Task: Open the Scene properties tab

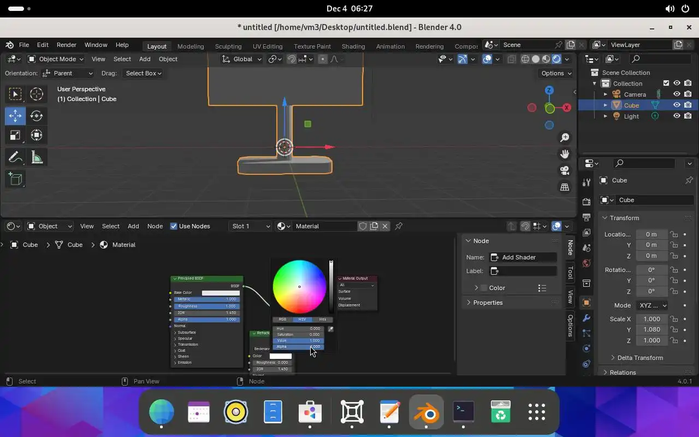Action: (587, 247)
